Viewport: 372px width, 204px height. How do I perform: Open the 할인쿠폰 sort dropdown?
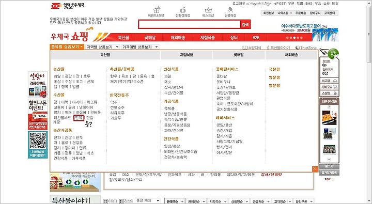303,201
